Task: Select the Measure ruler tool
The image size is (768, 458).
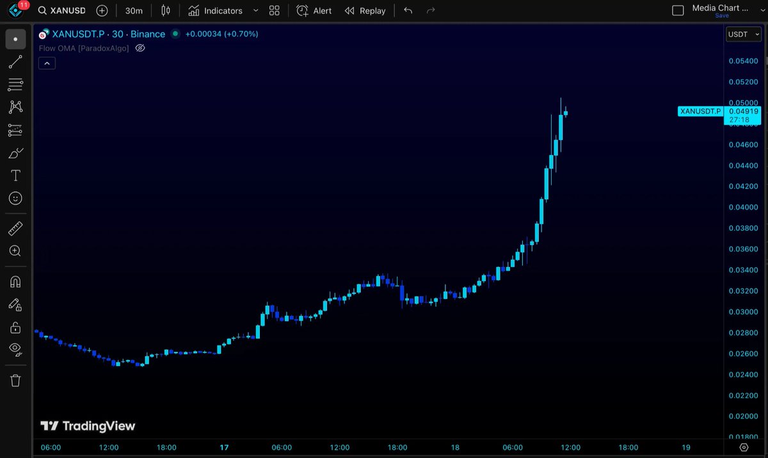Action: coord(15,227)
